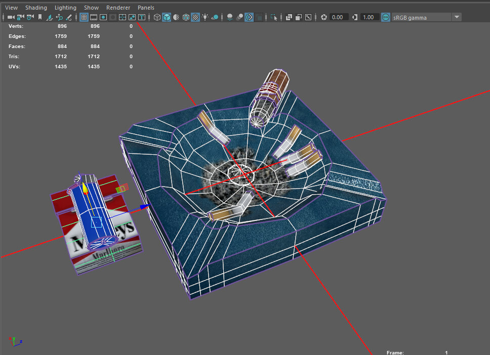
Task: Open the Shading menu
Action: pos(36,7)
